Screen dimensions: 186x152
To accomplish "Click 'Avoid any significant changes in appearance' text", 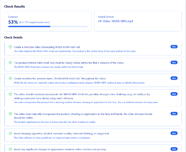I will pyautogui.click(x=60, y=149).
